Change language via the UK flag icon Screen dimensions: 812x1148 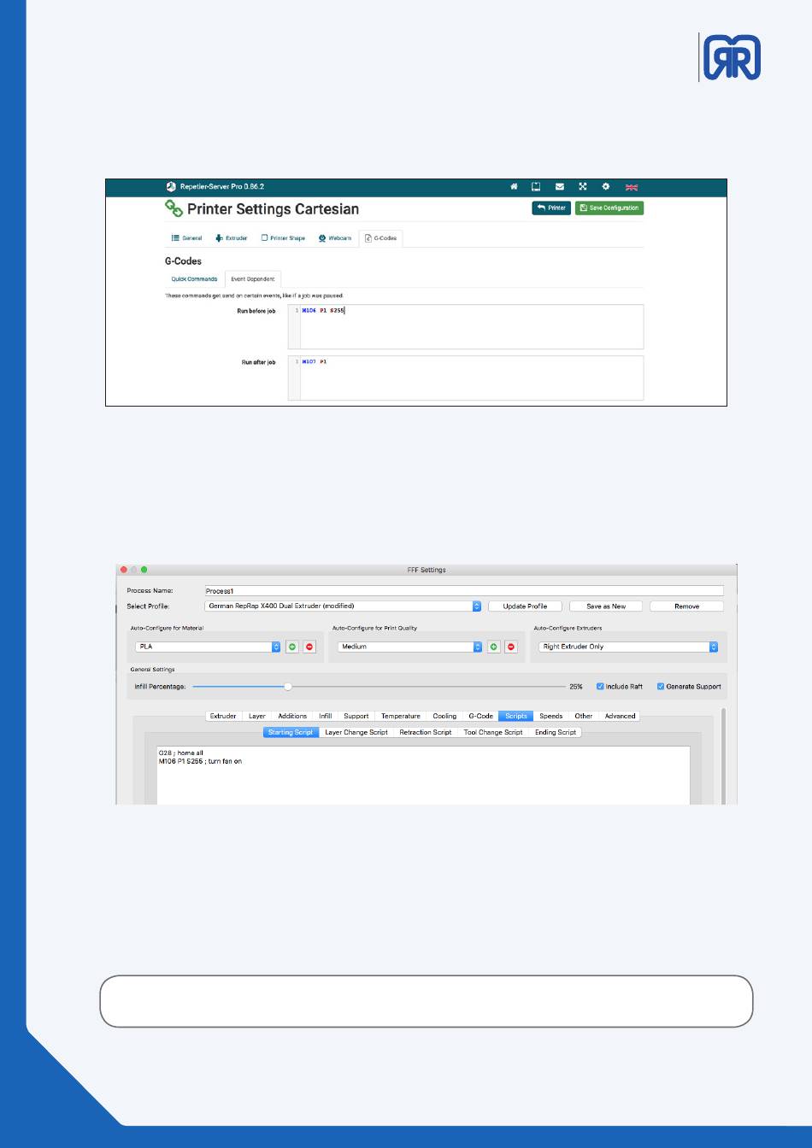pyautogui.click(x=633, y=187)
